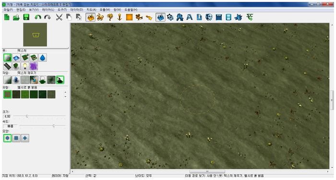Open the Overview manager star icon
The image size is (336, 180).
pyautogui.click(x=238, y=17)
